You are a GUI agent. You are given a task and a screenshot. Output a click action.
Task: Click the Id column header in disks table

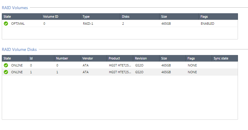click(41, 58)
